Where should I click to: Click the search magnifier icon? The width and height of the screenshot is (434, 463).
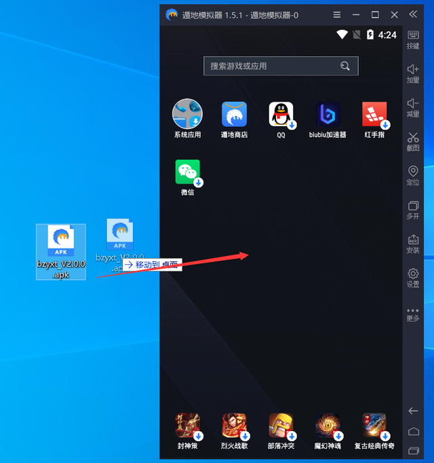pyautogui.click(x=345, y=66)
